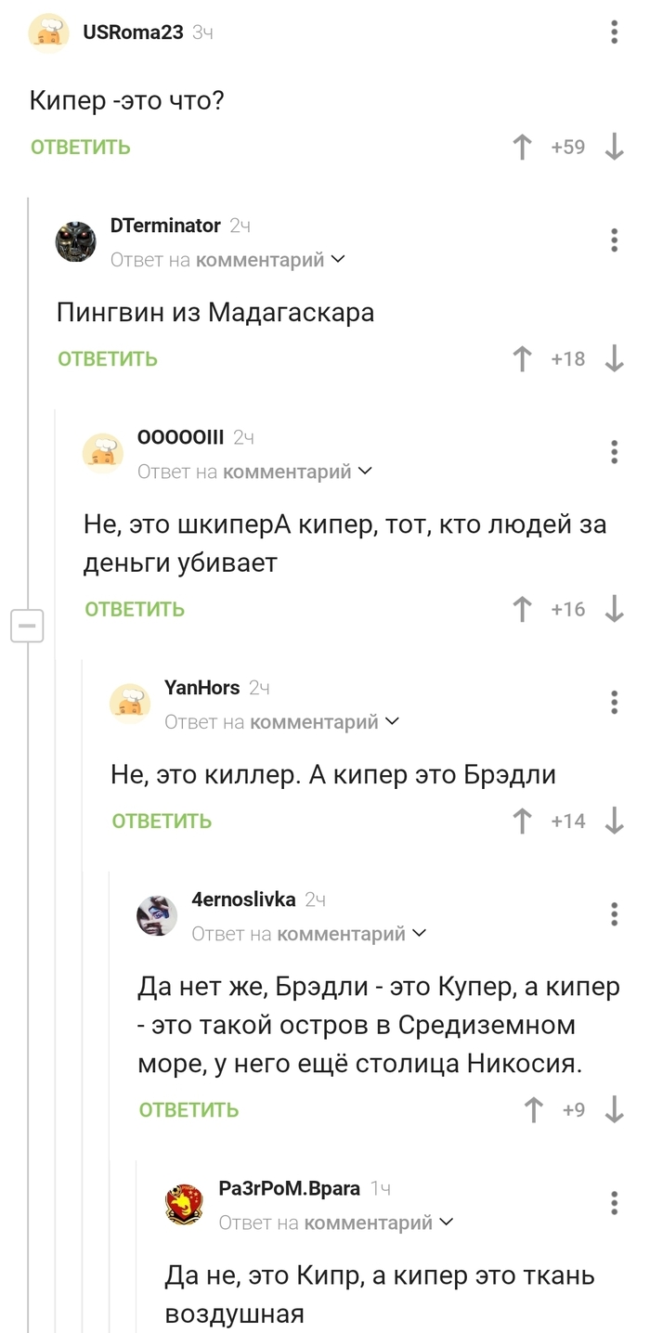Click Pa3rPoM.Bpara's red avatar
650x1333 pixels.
pyautogui.click(x=184, y=1205)
